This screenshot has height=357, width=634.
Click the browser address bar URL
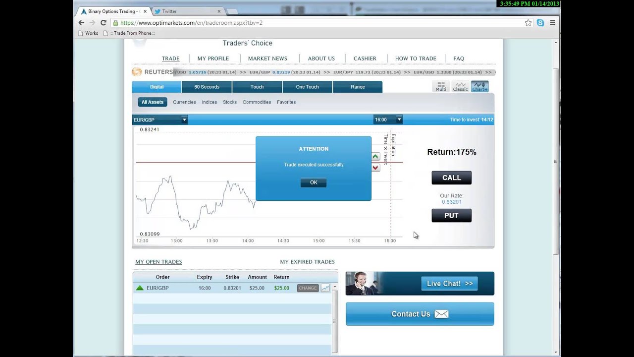click(191, 23)
